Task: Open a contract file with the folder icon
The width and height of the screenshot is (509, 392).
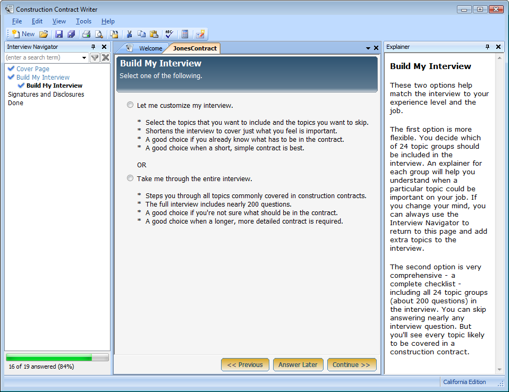Action: tap(44, 34)
